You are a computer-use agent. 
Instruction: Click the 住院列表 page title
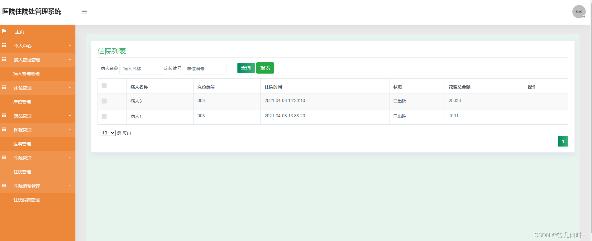coord(112,51)
